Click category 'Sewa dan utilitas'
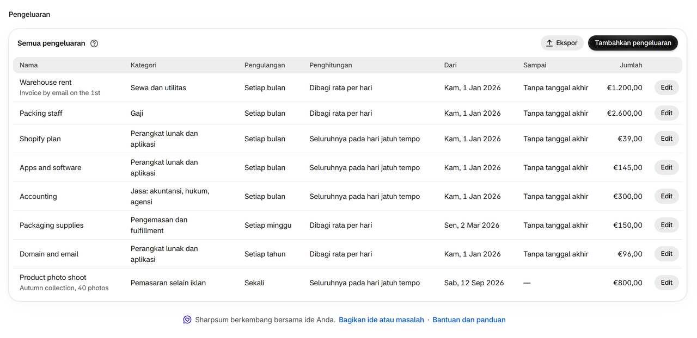Image resolution: width=697 pixels, height=338 pixels. [158, 88]
